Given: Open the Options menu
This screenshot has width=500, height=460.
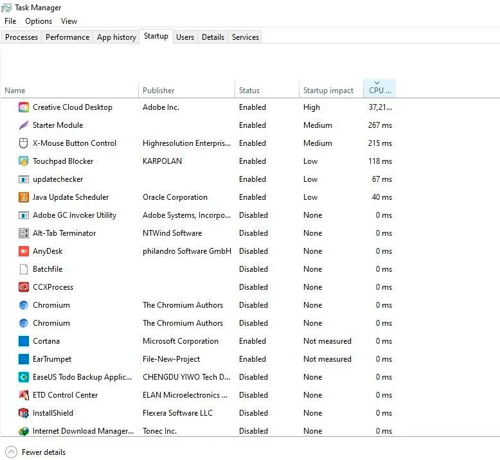Looking at the screenshot, I should [x=39, y=21].
